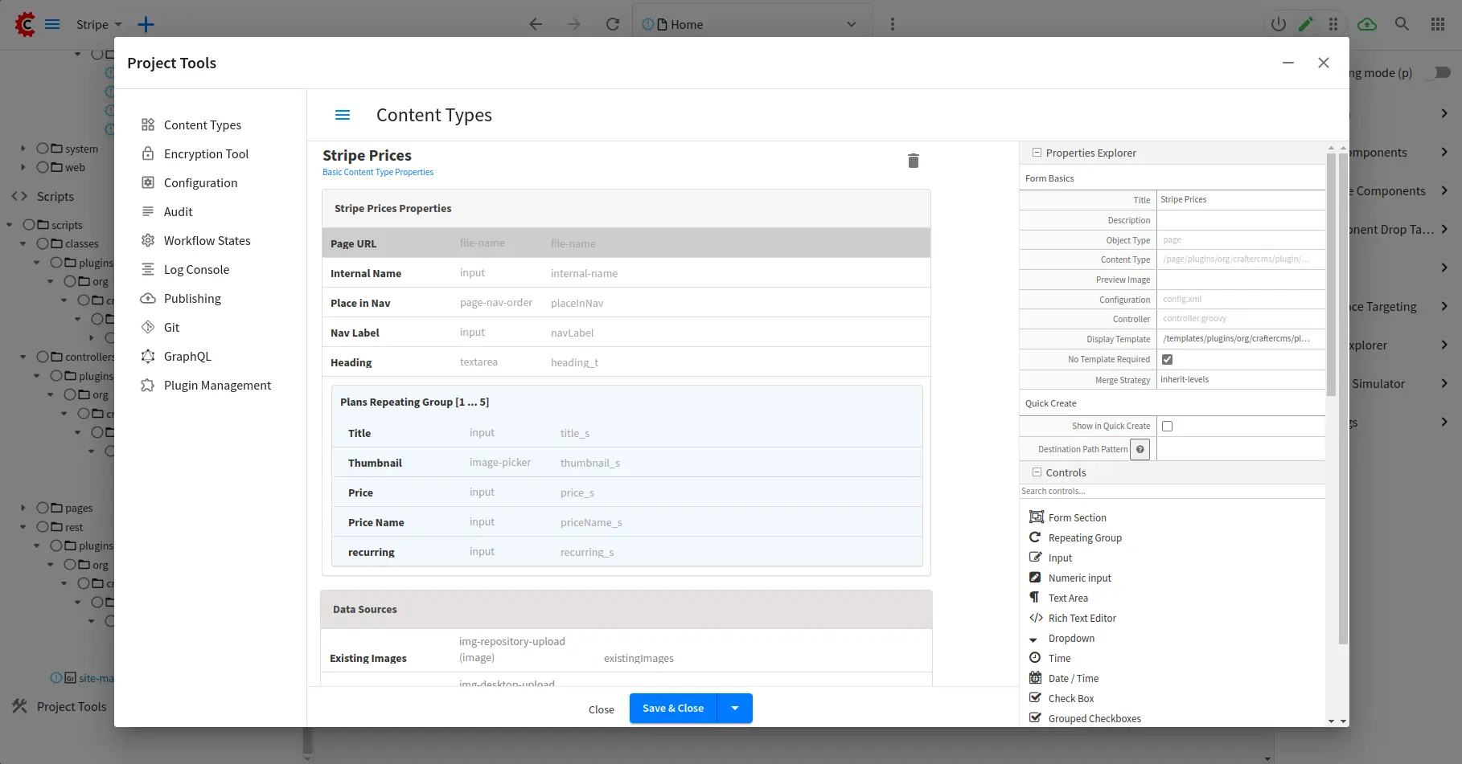Viewport: 1462px width, 764px height.
Task: Select Workflow States in the tools menu
Action: [207, 241]
